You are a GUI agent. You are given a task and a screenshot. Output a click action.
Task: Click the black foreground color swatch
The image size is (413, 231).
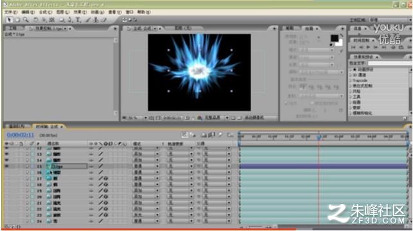click(x=335, y=38)
